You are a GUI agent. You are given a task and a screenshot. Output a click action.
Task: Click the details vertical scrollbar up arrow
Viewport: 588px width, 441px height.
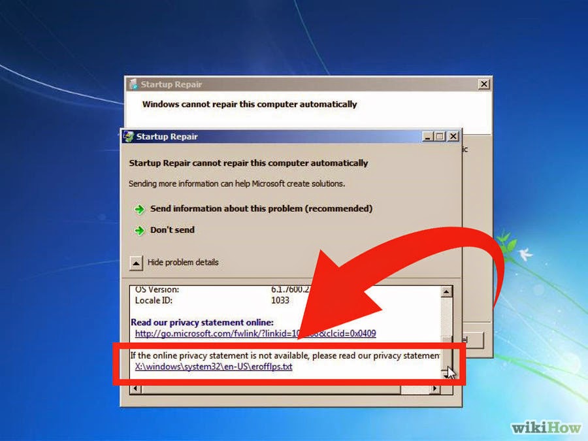click(446, 291)
